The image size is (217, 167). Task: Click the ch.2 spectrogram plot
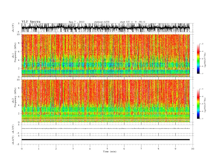[105, 101]
